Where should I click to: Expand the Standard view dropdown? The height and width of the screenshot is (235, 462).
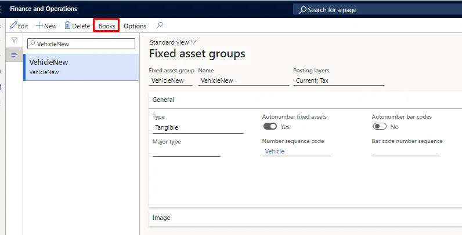pos(173,42)
